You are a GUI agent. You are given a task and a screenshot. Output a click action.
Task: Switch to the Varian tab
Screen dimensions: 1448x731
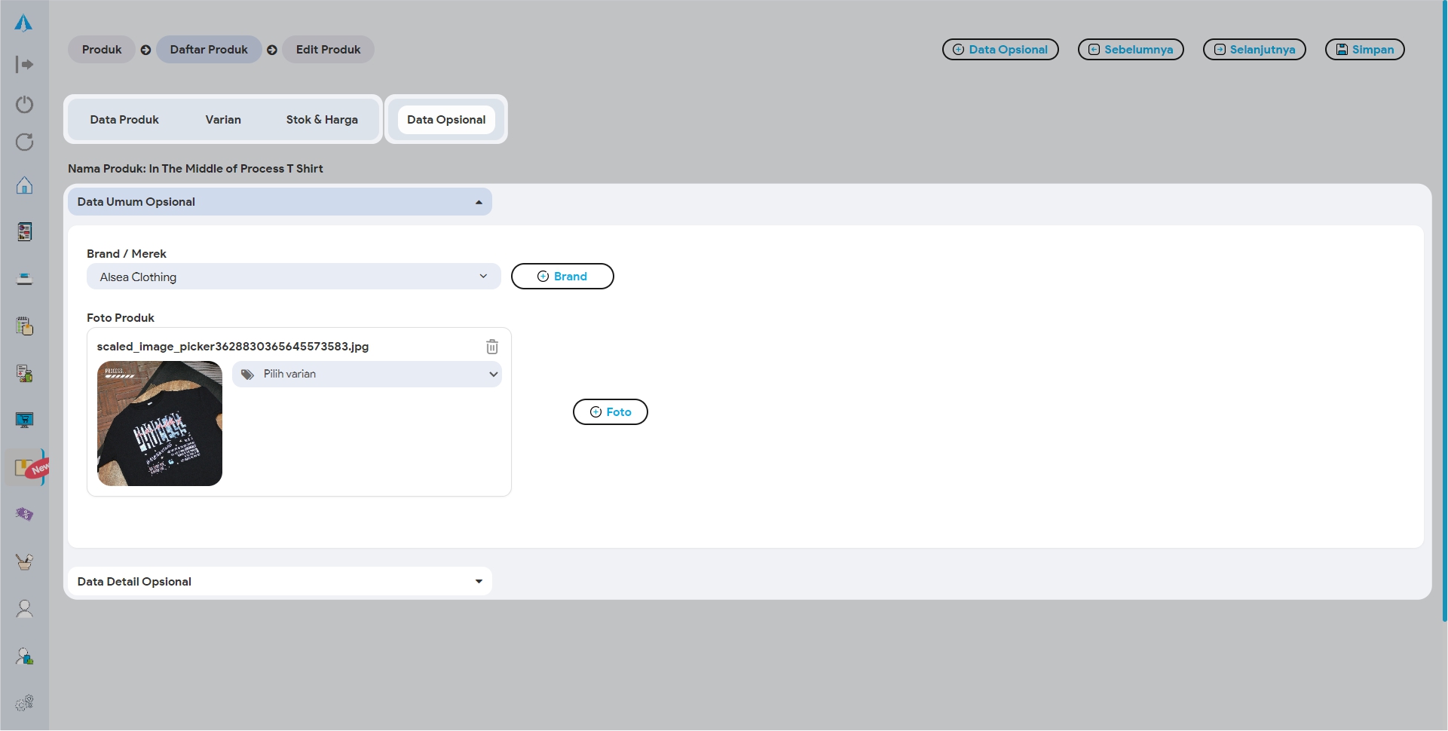pos(223,120)
